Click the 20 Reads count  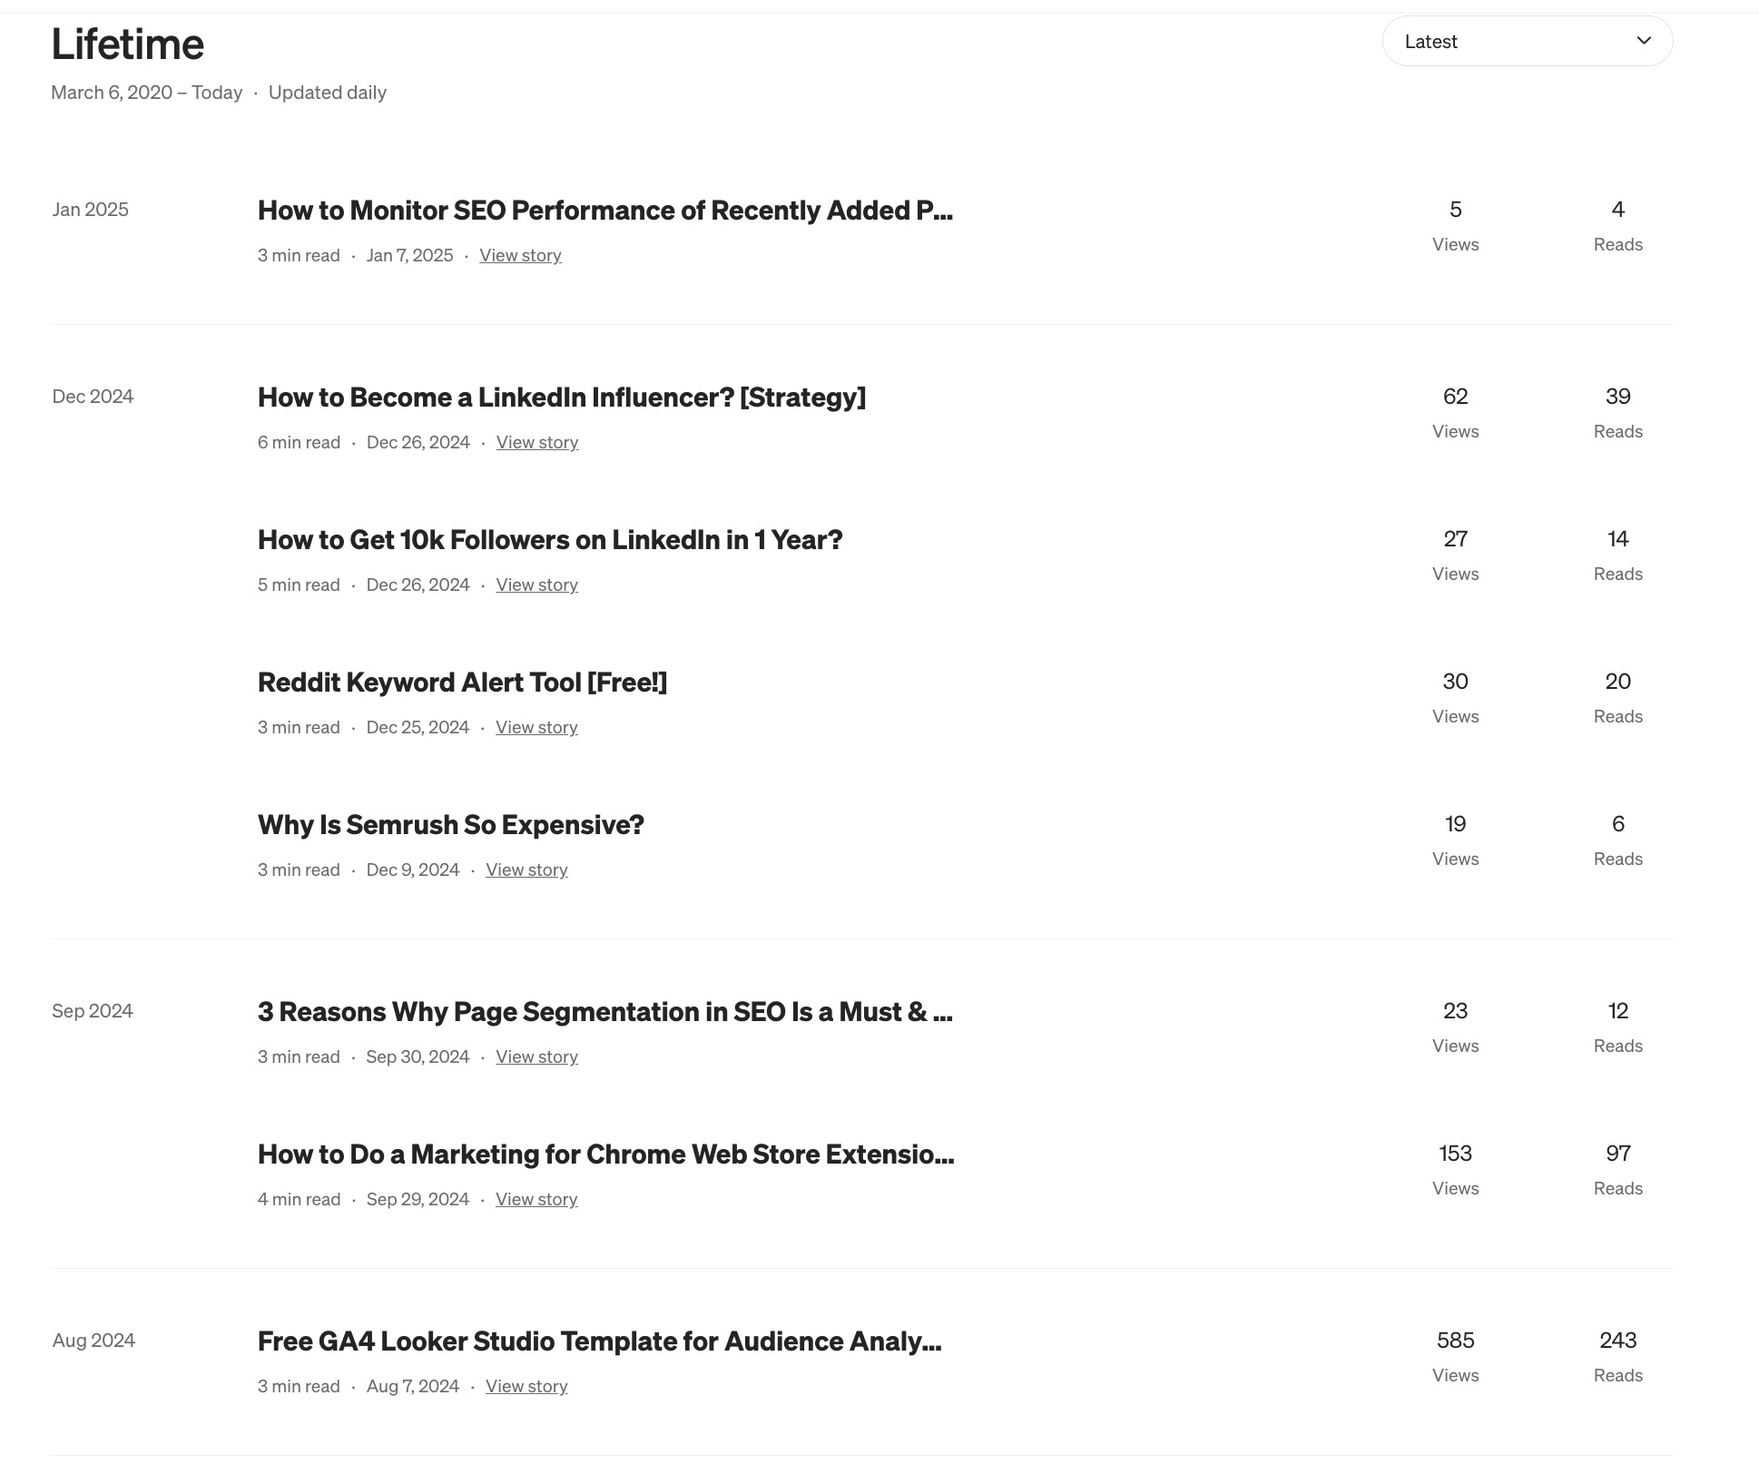[1618, 682]
